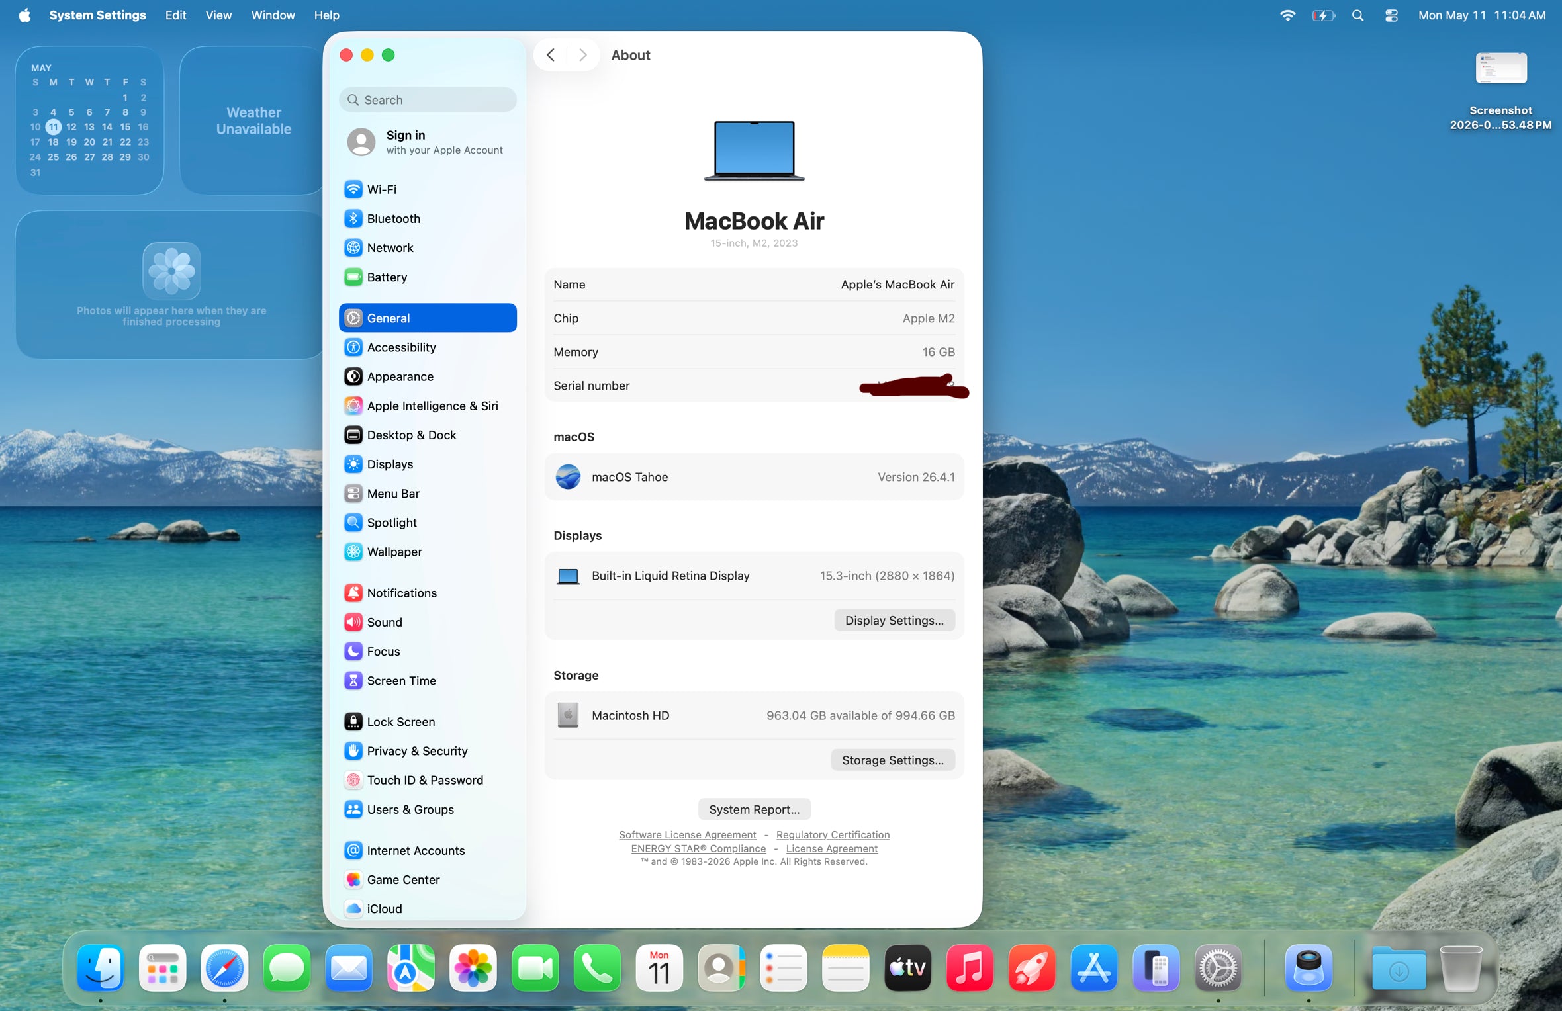The height and width of the screenshot is (1011, 1562).
Task: Open Apple Intelligence & Siri
Action: pos(428,406)
